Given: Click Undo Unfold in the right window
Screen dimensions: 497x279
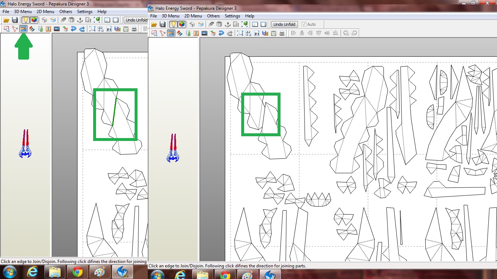Looking at the screenshot, I should [285, 24].
